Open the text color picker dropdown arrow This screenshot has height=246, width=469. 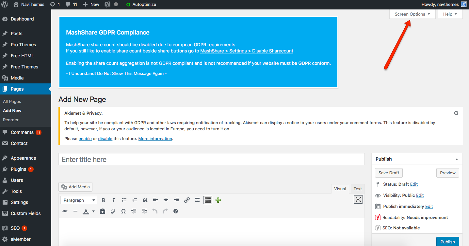(x=93, y=211)
